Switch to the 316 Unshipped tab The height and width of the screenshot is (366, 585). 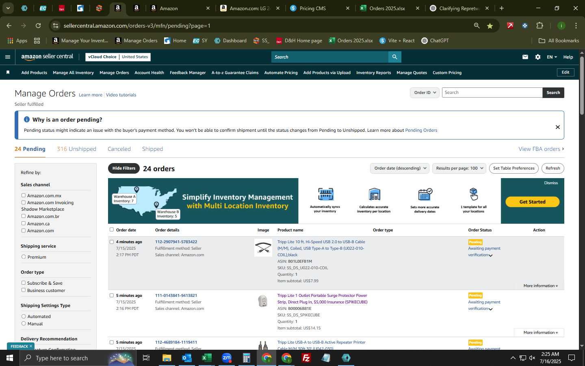point(76,149)
